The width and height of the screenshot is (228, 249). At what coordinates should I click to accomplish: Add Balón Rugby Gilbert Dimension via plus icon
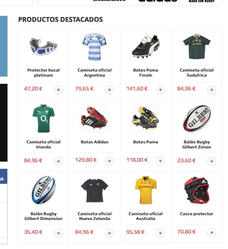tap(58, 233)
